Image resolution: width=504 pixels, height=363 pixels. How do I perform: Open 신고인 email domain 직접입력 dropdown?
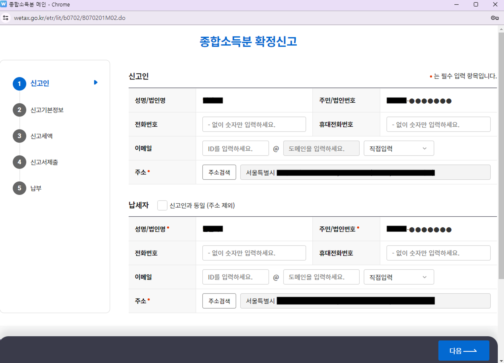[399, 148]
